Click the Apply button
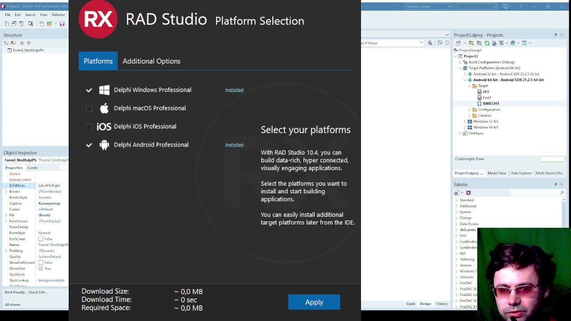 click(314, 302)
